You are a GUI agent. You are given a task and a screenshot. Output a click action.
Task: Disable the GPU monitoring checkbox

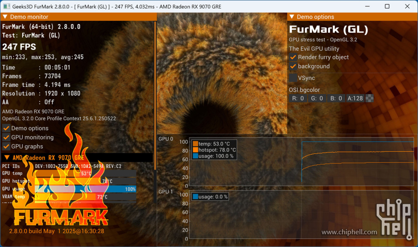pyautogui.click(x=6, y=137)
